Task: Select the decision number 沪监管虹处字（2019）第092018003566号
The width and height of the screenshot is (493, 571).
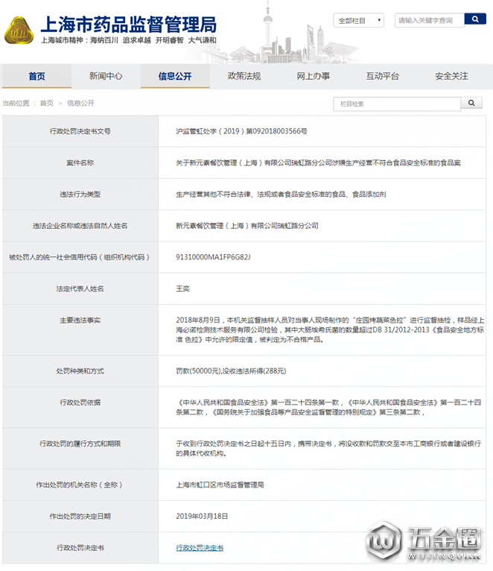Action: (x=241, y=131)
